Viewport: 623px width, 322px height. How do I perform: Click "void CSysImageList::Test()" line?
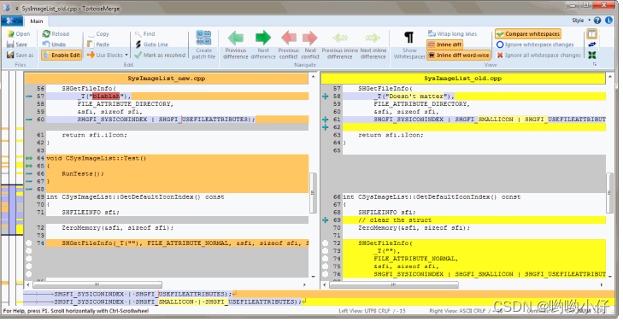tap(97, 158)
